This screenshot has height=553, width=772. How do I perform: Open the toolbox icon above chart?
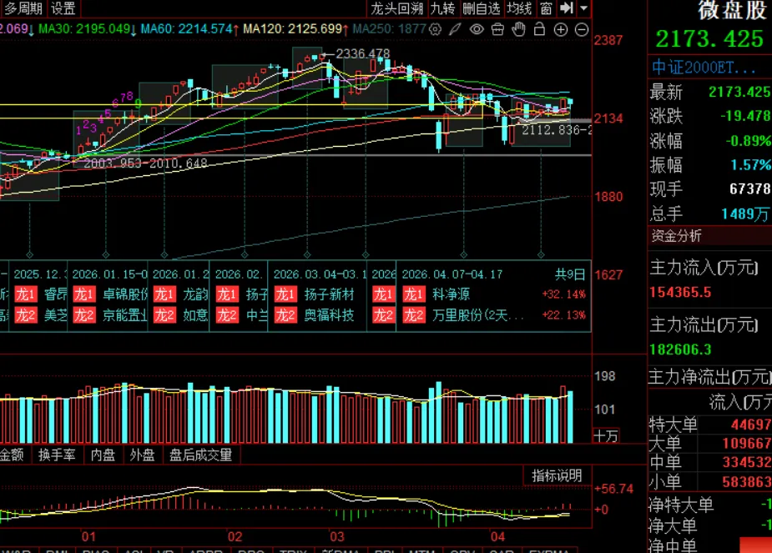click(497, 29)
